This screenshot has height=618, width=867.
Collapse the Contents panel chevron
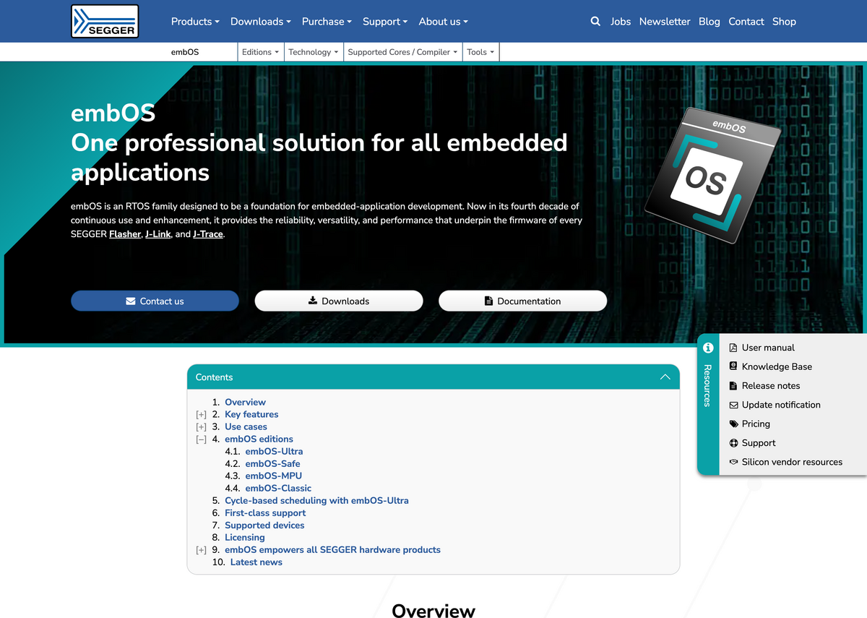665,377
